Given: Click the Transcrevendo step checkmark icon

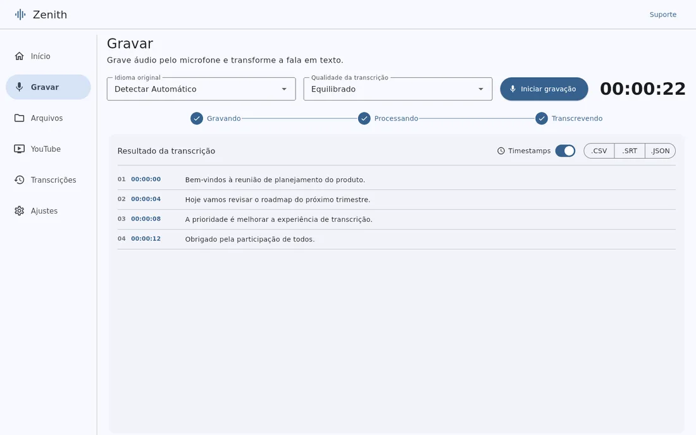Looking at the screenshot, I should click(541, 118).
